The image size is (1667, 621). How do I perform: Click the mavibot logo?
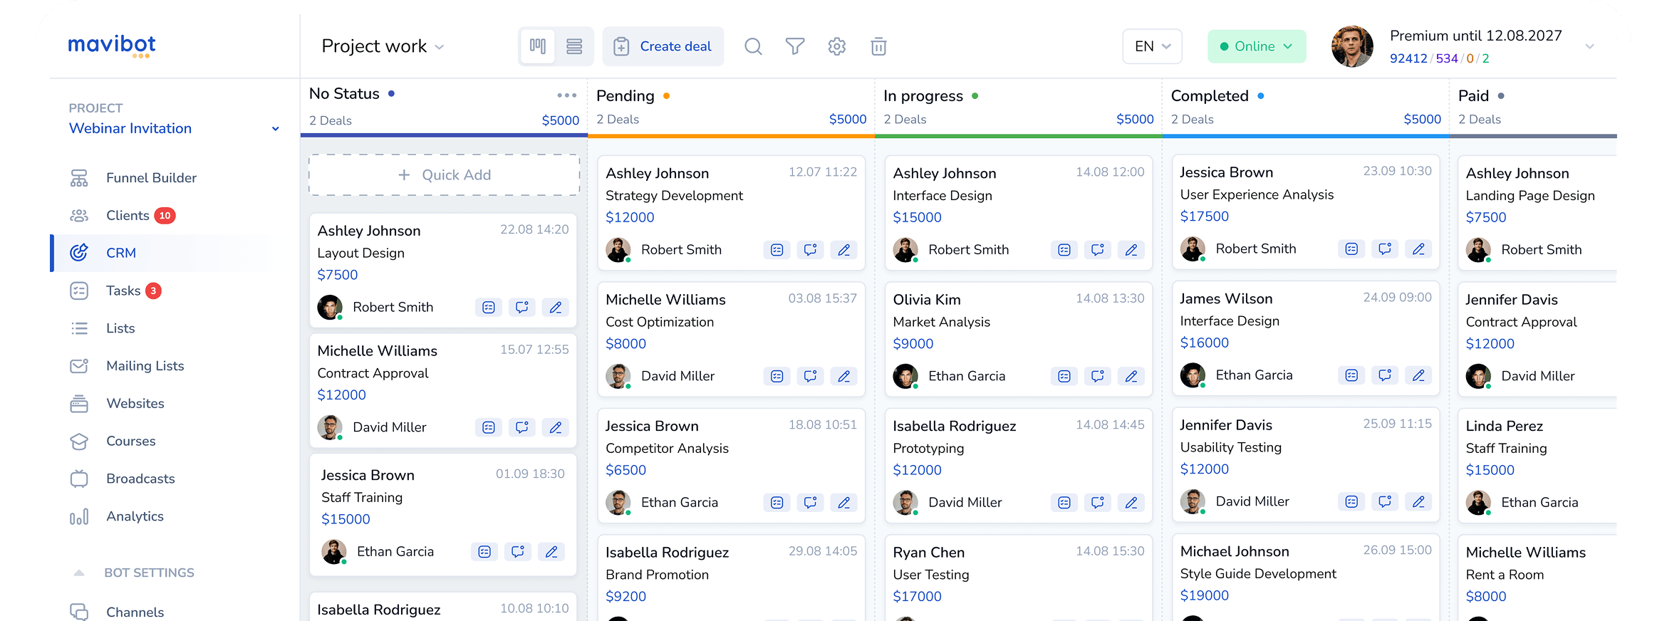coord(112,46)
